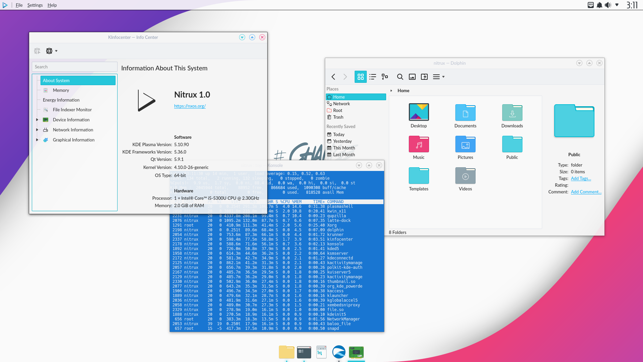The height and width of the screenshot is (362, 643).
Task: Open the system tray clipboard/keyboard icon
Action: click(x=591, y=5)
